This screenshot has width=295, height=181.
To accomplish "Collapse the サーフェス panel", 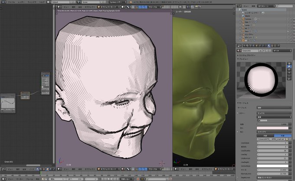I will point(243,103).
